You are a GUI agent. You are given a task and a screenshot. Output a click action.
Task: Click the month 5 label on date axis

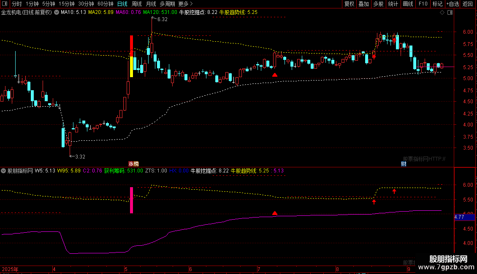(x=126, y=269)
